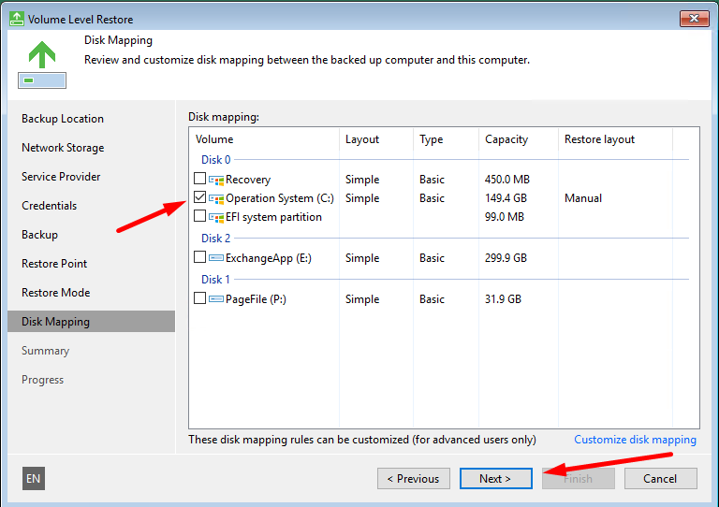Select the Operation System (C:) volume name
The width and height of the screenshot is (719, 507).
pos(280,198)
